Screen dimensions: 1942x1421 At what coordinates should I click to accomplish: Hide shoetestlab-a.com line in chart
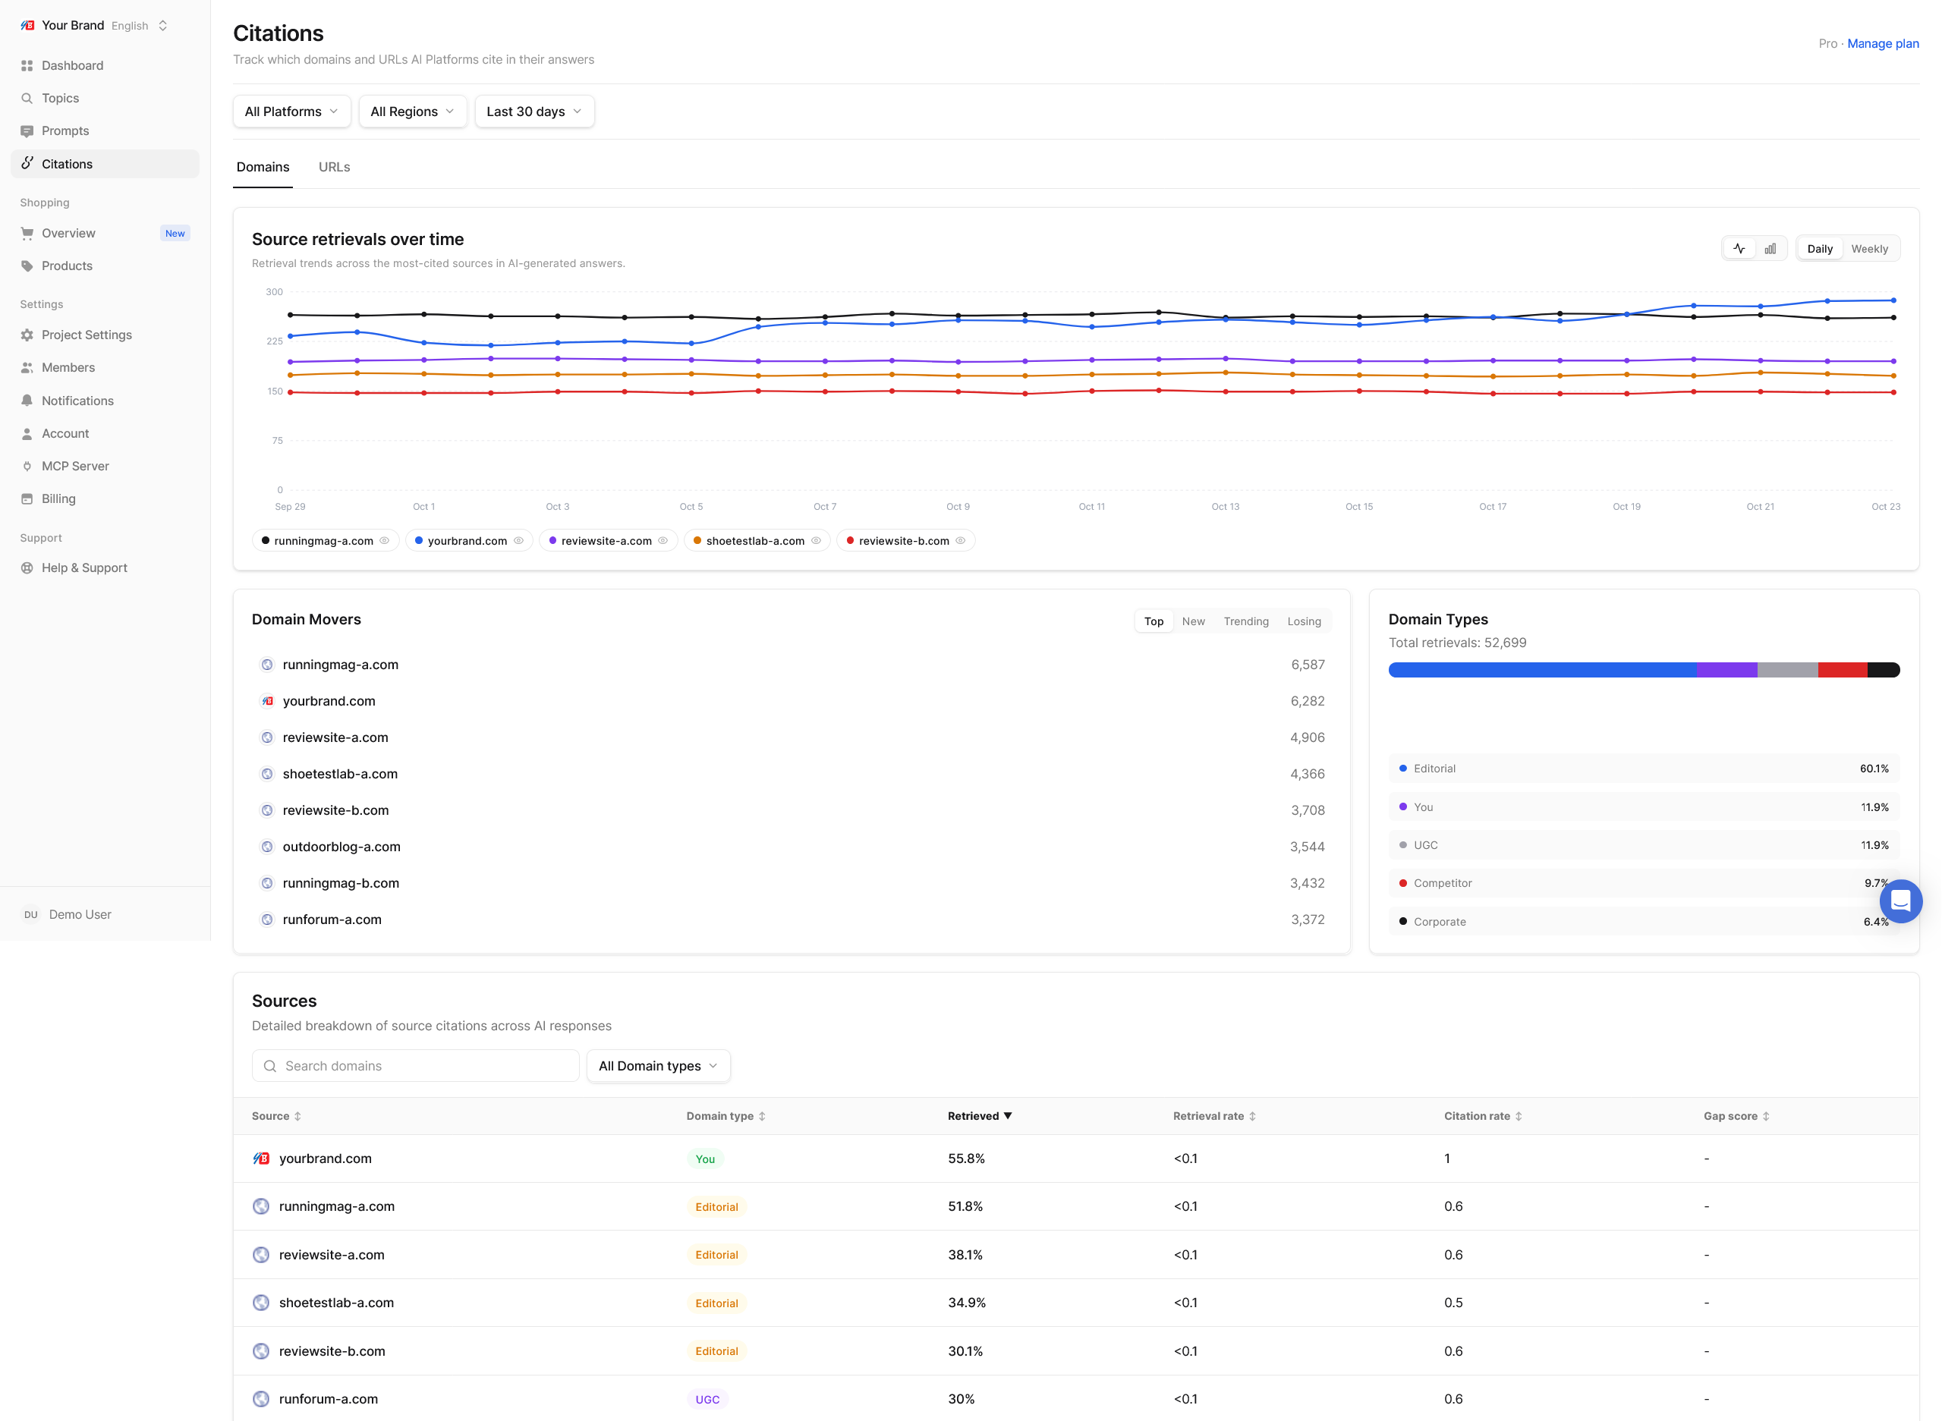click(x=816, y=540)
